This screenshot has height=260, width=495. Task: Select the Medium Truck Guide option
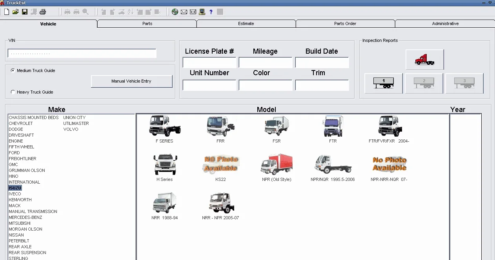pyautogui.click(x=12, y=70)
